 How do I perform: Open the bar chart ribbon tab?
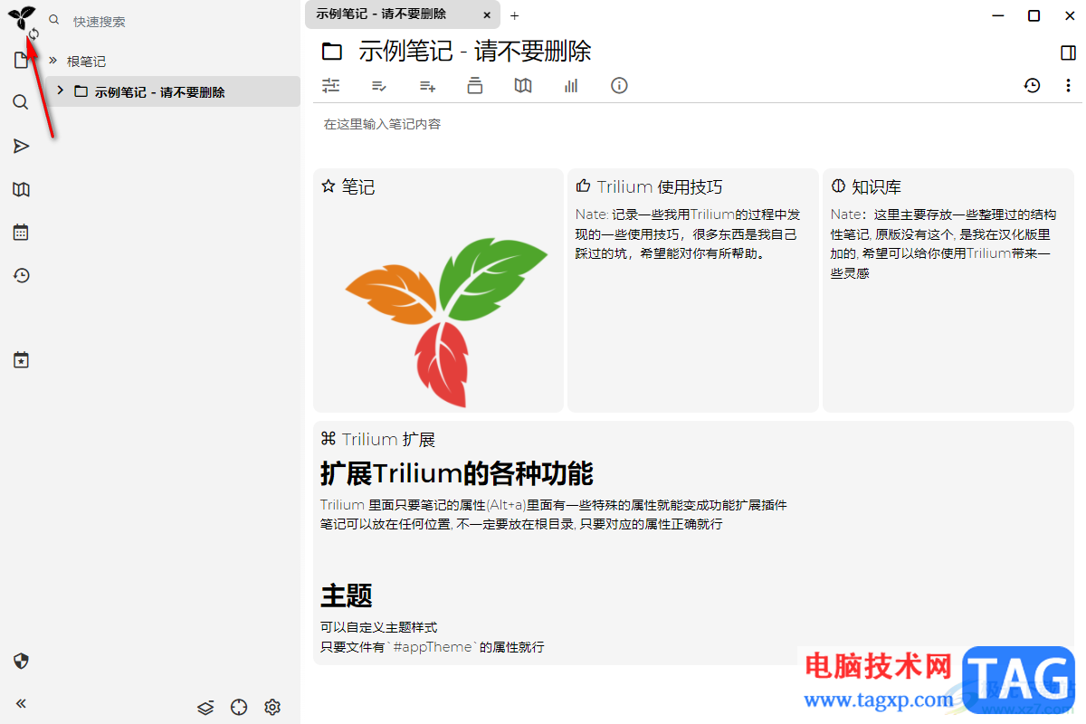point(571,86)
